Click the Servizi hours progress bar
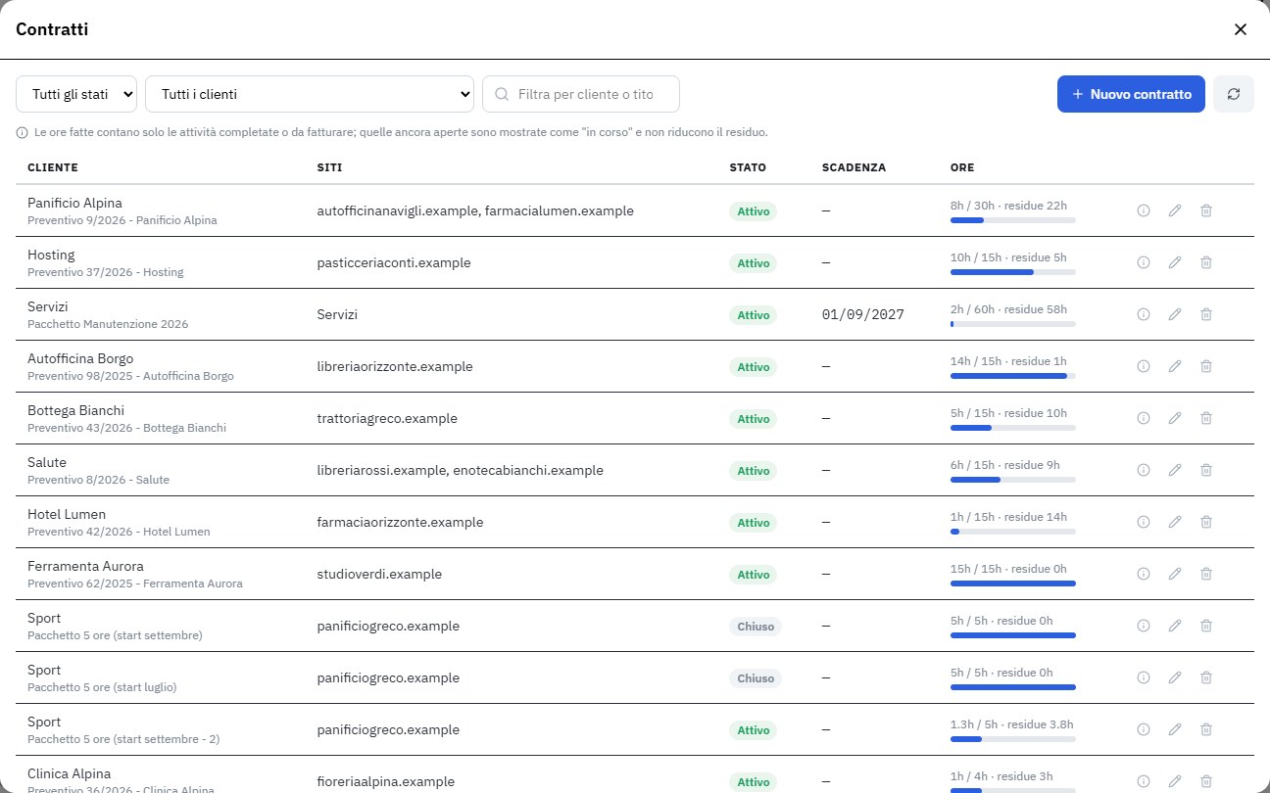1270x793 pixels. [x=1013, y=324]
